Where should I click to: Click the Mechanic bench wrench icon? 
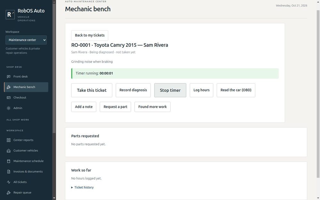pyautogui.click(x=9, y=87)
